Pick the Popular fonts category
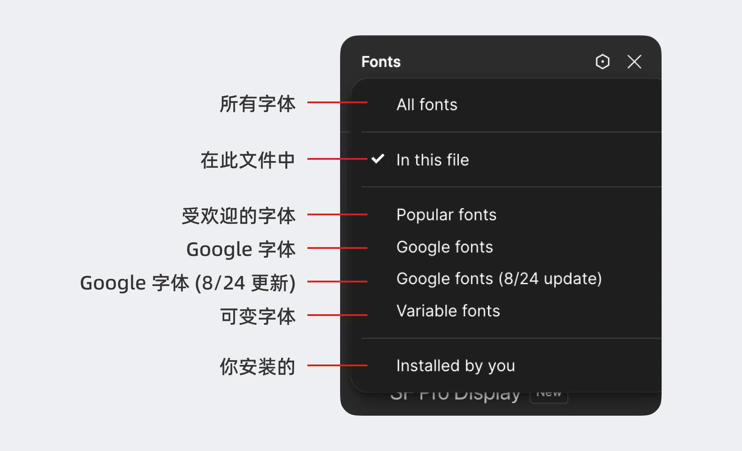Viewport: 742px width, 451px height. coord(446,215)
